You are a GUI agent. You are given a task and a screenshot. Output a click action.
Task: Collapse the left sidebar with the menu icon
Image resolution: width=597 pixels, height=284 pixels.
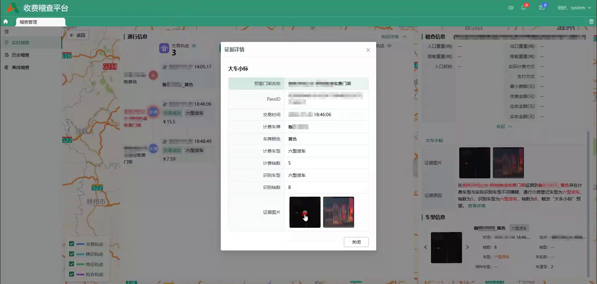6,31
